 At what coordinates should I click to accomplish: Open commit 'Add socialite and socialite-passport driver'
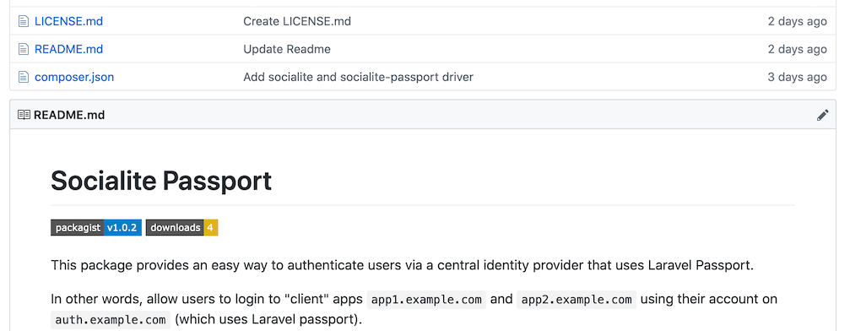tap(359, 77)
